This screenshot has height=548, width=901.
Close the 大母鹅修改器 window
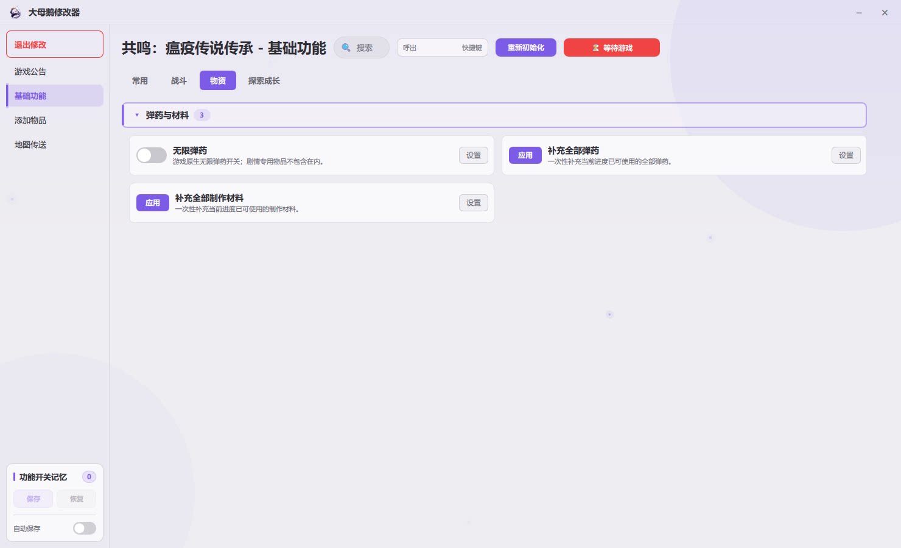pos(885,12)
